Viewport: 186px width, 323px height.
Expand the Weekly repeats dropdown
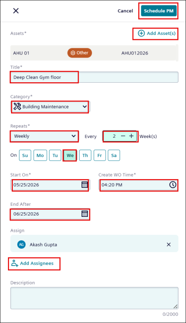pos(44,136)
